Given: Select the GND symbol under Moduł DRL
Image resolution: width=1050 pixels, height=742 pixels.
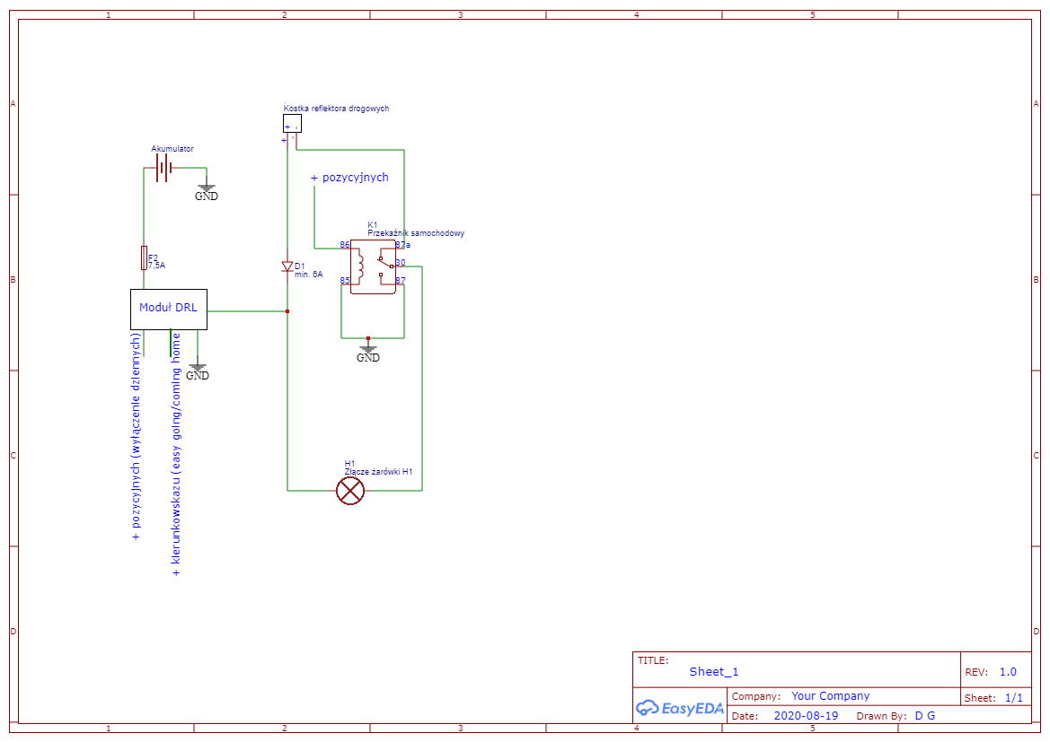Looking at the screenshot, I should 198,371.
